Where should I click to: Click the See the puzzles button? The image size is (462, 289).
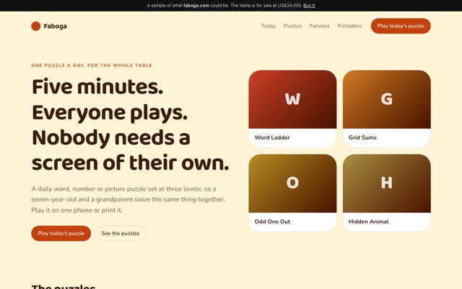(x=121, y=233)
